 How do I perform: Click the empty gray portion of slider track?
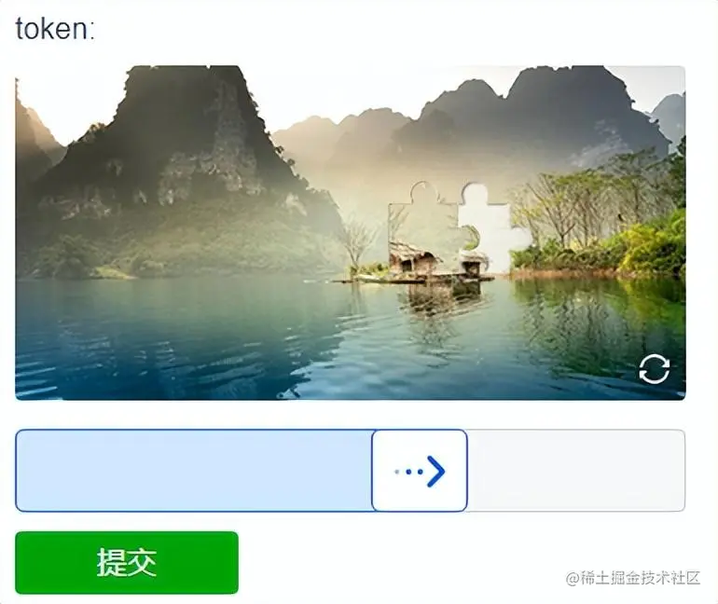tap(576, 471)
